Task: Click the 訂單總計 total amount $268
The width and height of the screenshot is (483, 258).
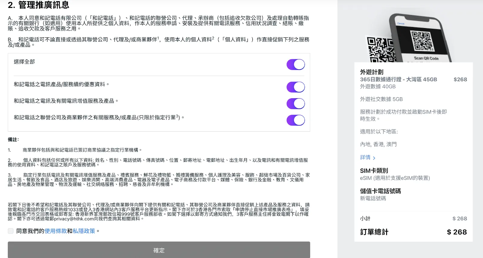Action: pyautogui.click(x=457, y=232)
